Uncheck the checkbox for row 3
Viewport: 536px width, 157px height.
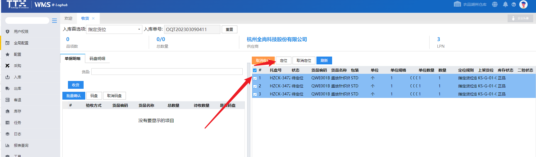[255, 94]
